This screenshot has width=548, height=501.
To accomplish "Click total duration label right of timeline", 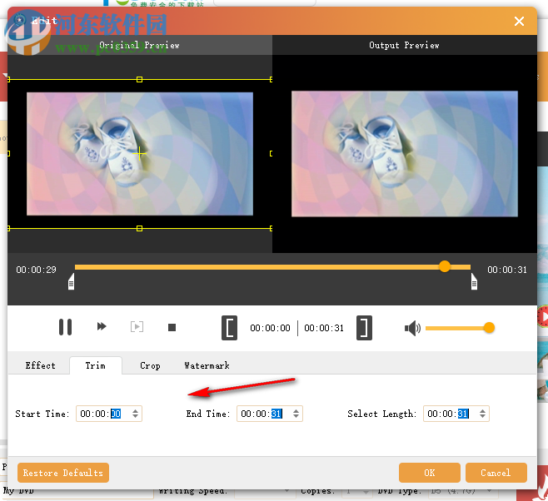I will pos(507,270).
